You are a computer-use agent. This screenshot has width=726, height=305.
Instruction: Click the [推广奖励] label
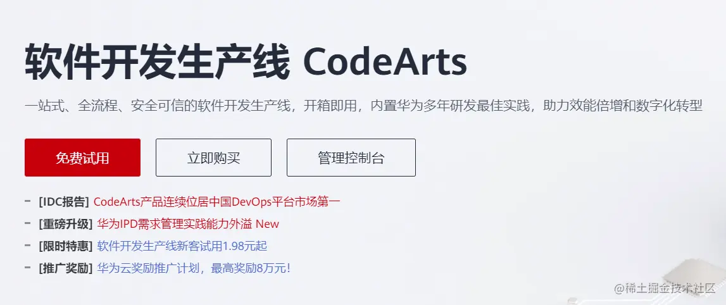point(66,268)
